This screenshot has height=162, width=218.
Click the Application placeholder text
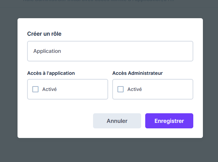tap(47, 51)
